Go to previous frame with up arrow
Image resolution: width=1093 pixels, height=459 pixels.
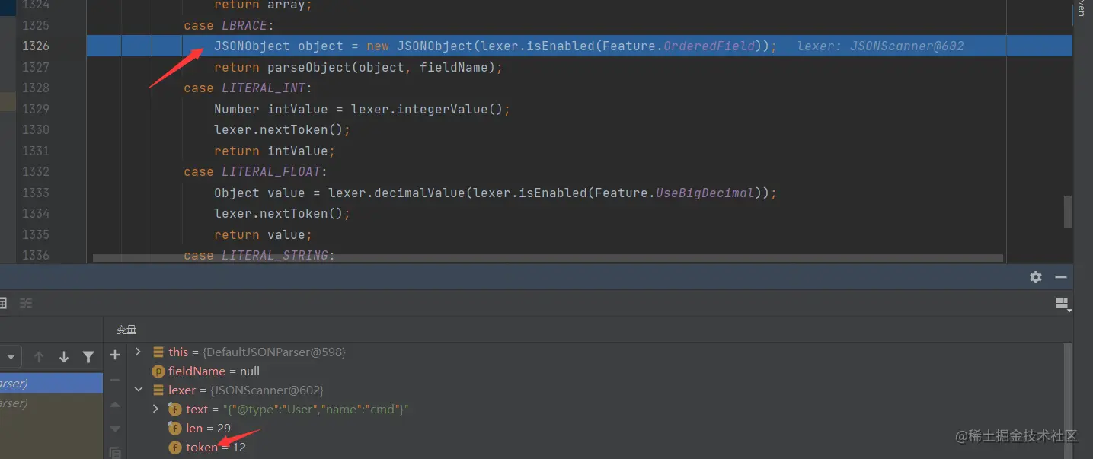(x=39, y=356)
